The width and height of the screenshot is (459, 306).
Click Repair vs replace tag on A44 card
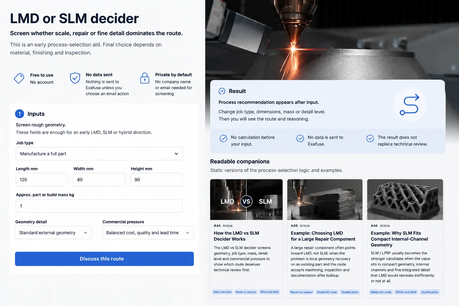(x=246, y=292)
